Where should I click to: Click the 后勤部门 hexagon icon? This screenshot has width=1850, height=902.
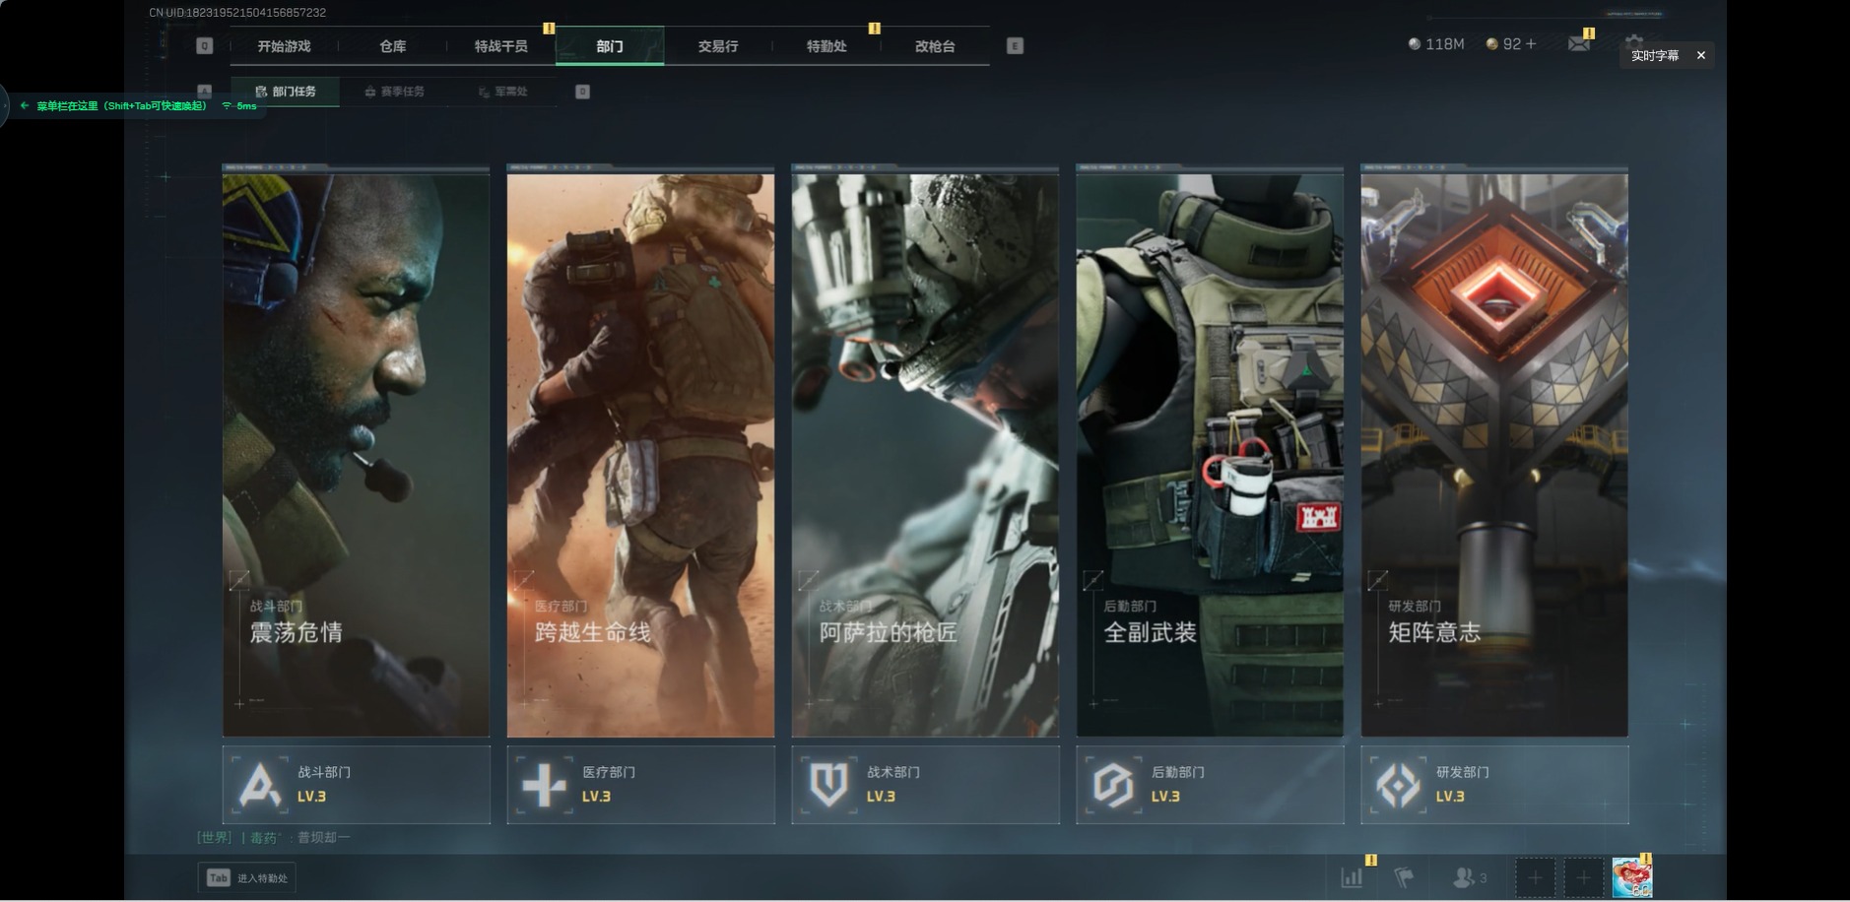[1114, 785]
